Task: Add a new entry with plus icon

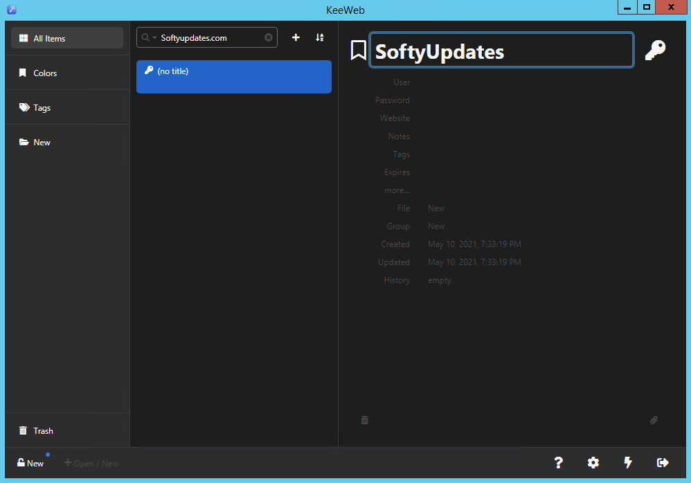Action: 296,37
